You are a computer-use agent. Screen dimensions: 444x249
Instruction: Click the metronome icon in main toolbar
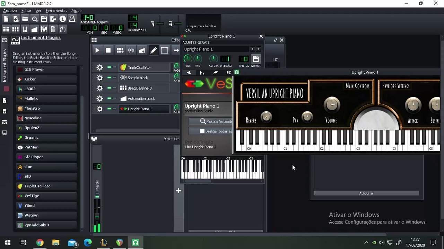pos(72,19)
